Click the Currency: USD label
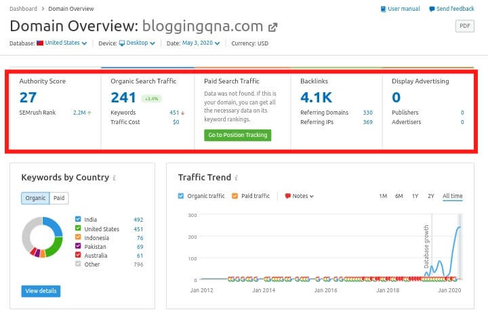 point(249,43)
